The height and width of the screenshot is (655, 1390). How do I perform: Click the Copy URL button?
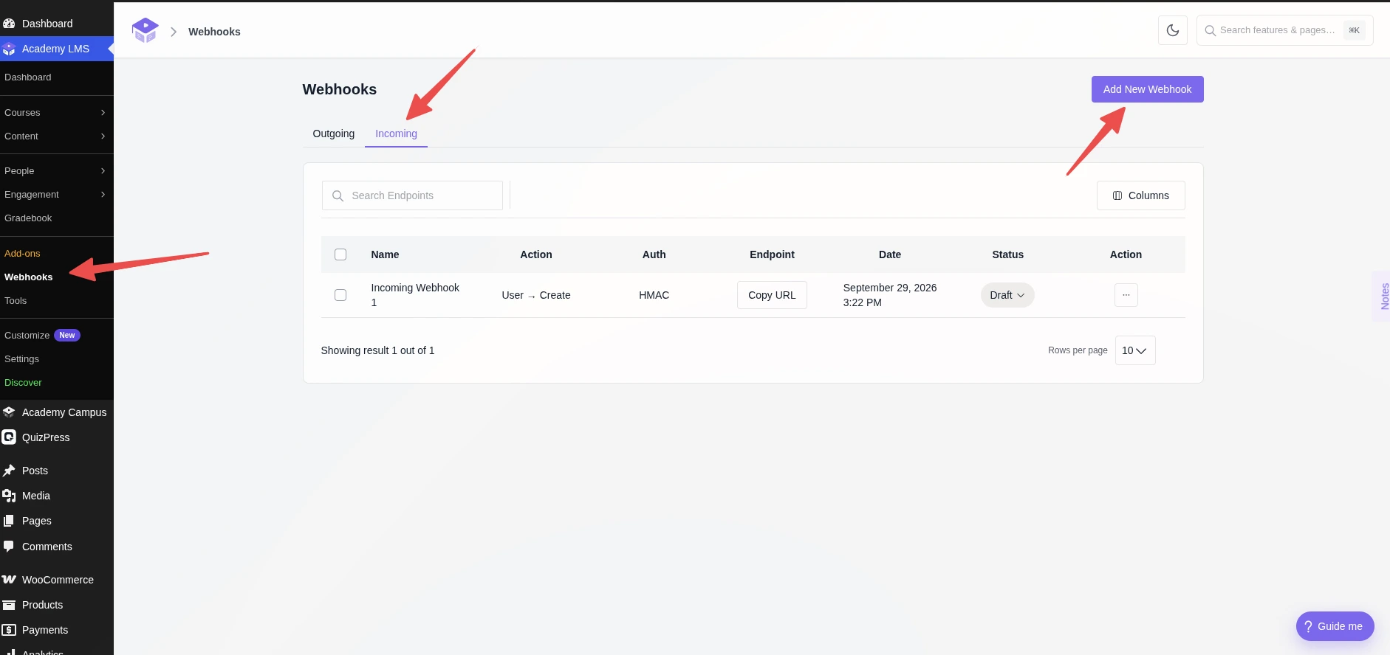[x=772, y=295]
